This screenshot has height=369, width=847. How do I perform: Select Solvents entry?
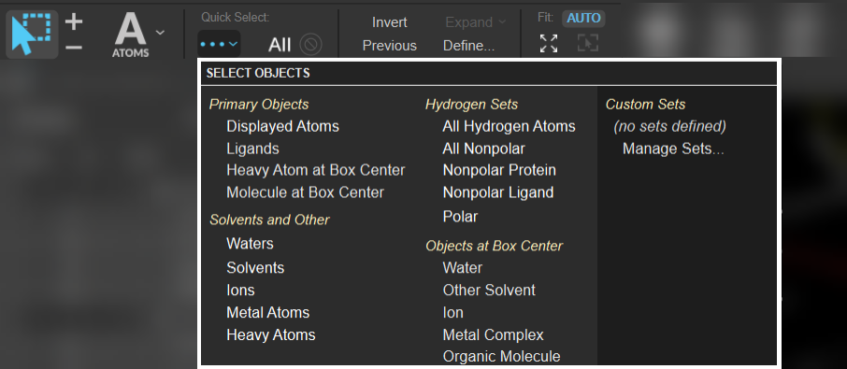tap(255, 267)
